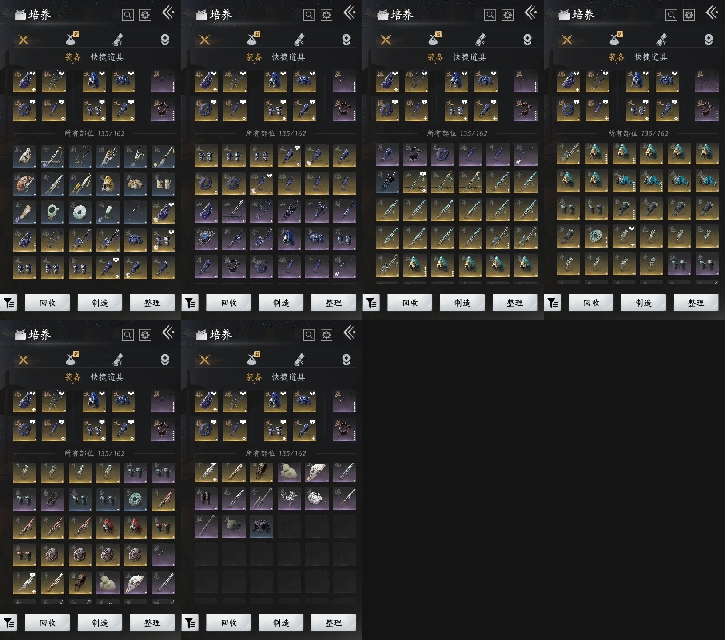
Task: Select the white folding fan in bottom-right screenshot
Action: tap(317, 472)
